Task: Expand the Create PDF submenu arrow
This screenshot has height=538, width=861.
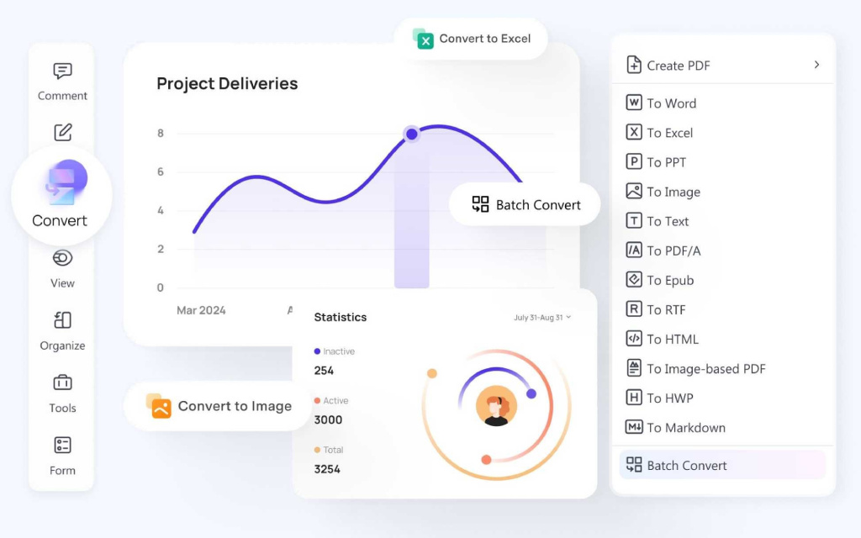Action: pos(816,65)
